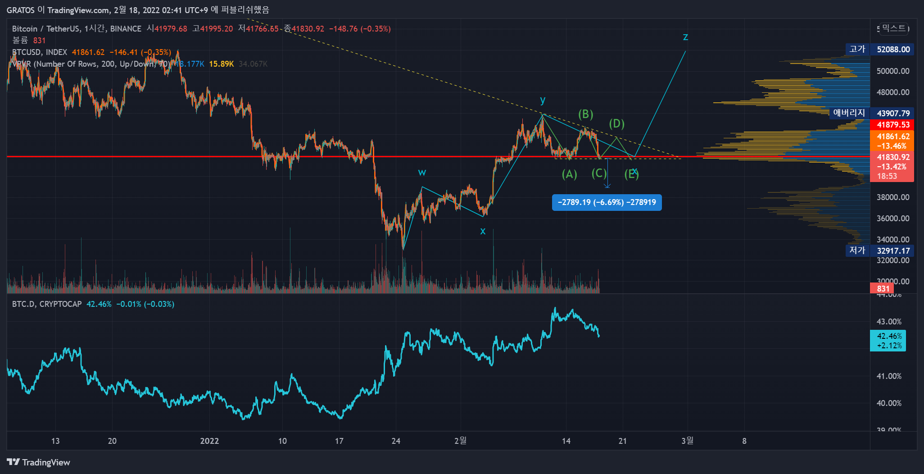Open the GRATOS TradingView.com publish header

click(138, 10)
